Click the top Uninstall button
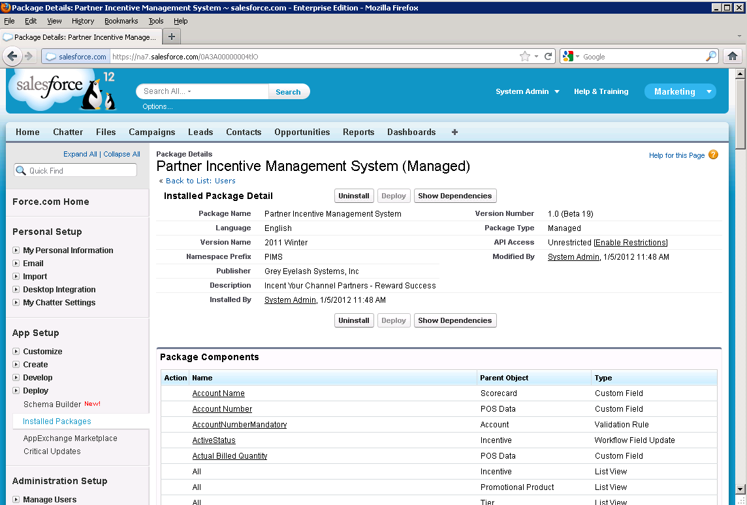Image resolution: width=747 pixels, height=505 pixels. (354, 196)
